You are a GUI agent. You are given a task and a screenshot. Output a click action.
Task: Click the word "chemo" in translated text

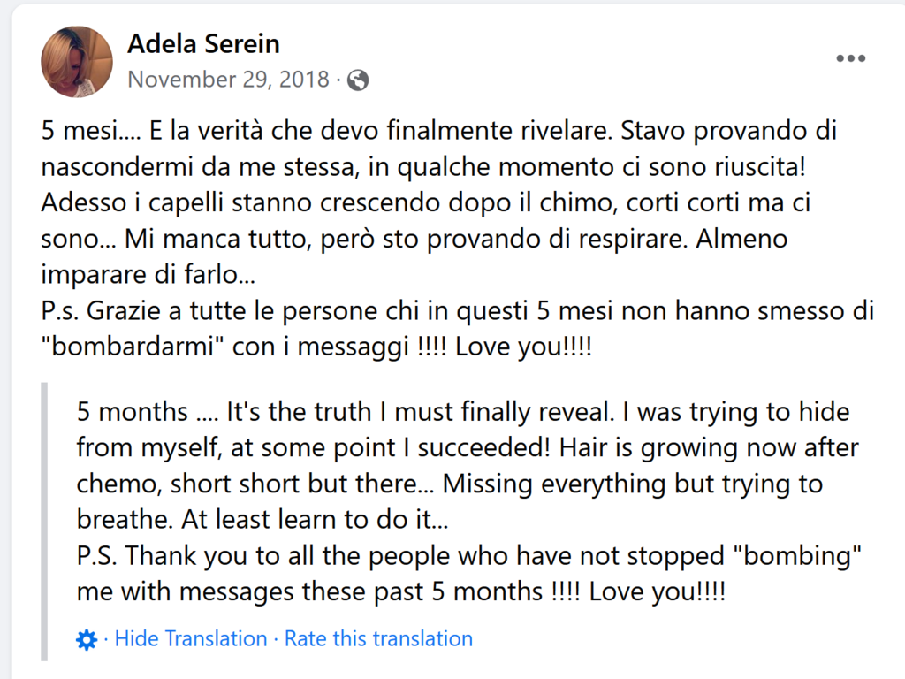(x=118, y=484)
